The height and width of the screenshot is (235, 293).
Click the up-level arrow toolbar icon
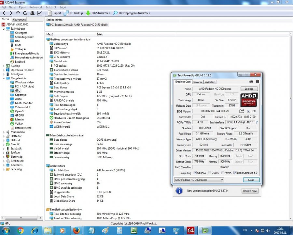[x=18, y=13]
